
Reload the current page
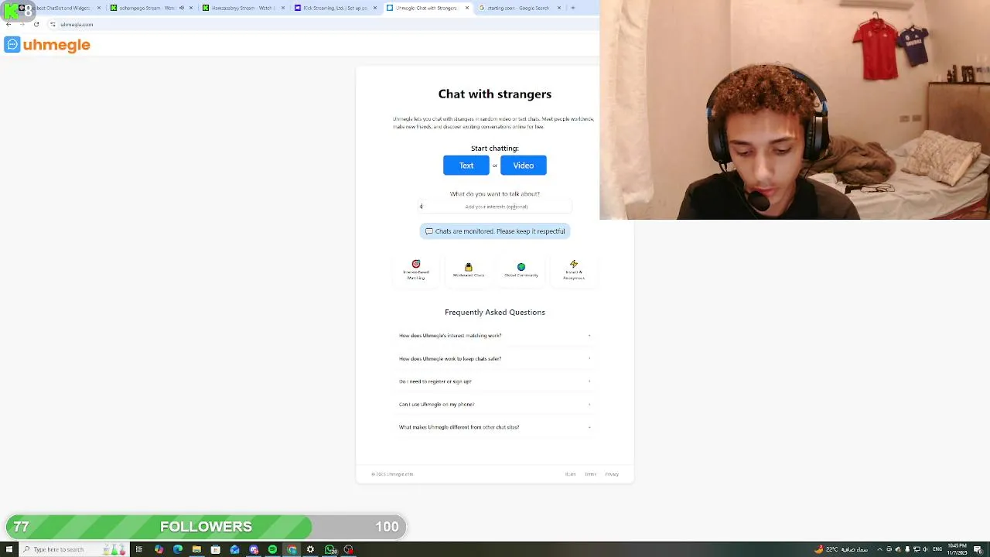pyautogui.click(x=36, y=24)
